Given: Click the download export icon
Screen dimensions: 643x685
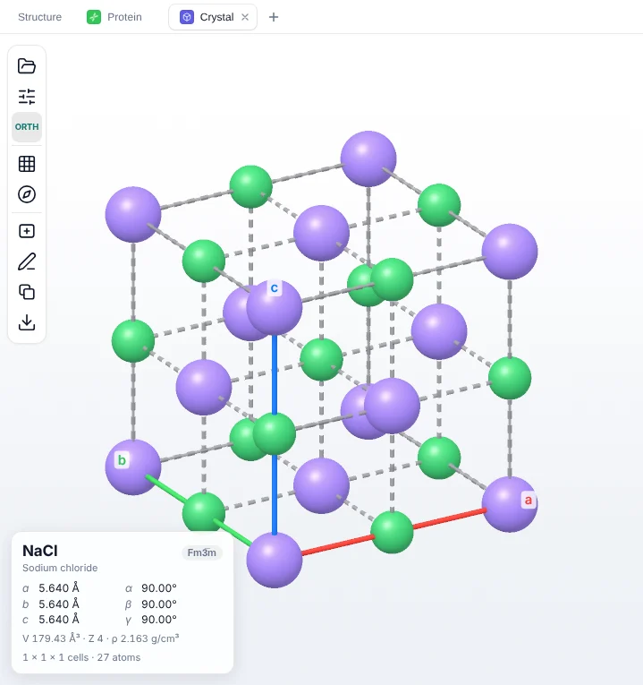Looking at the screenshot, I should (27, 322).
